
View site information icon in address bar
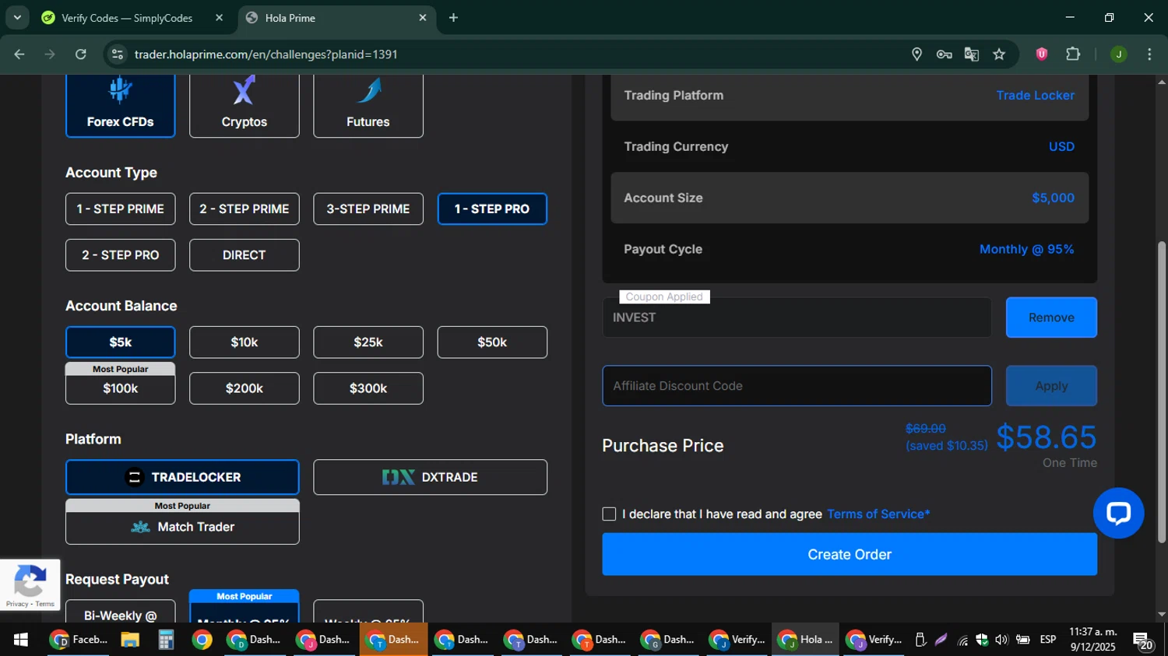118,54
